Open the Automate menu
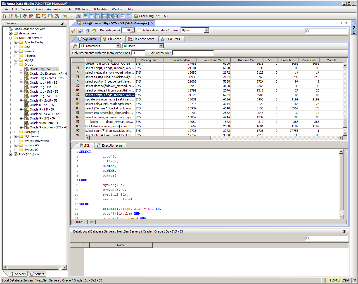 tap(54, 9)
